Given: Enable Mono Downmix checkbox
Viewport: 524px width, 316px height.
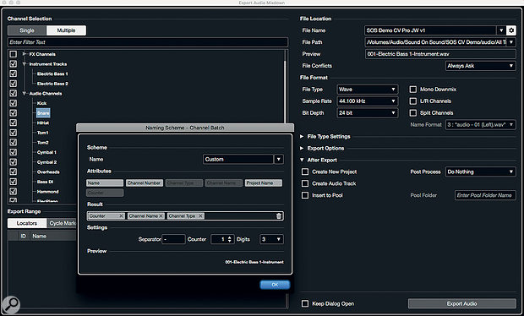Looking at the screenshot, I should (413, 90).
